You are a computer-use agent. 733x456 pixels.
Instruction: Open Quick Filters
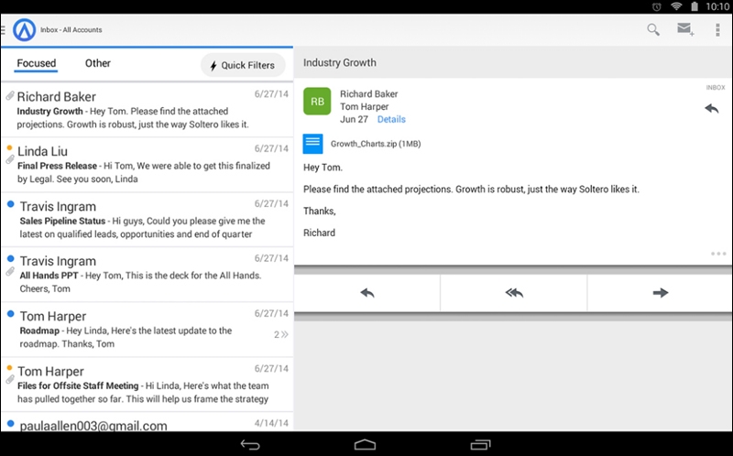(x=243, y=66)
